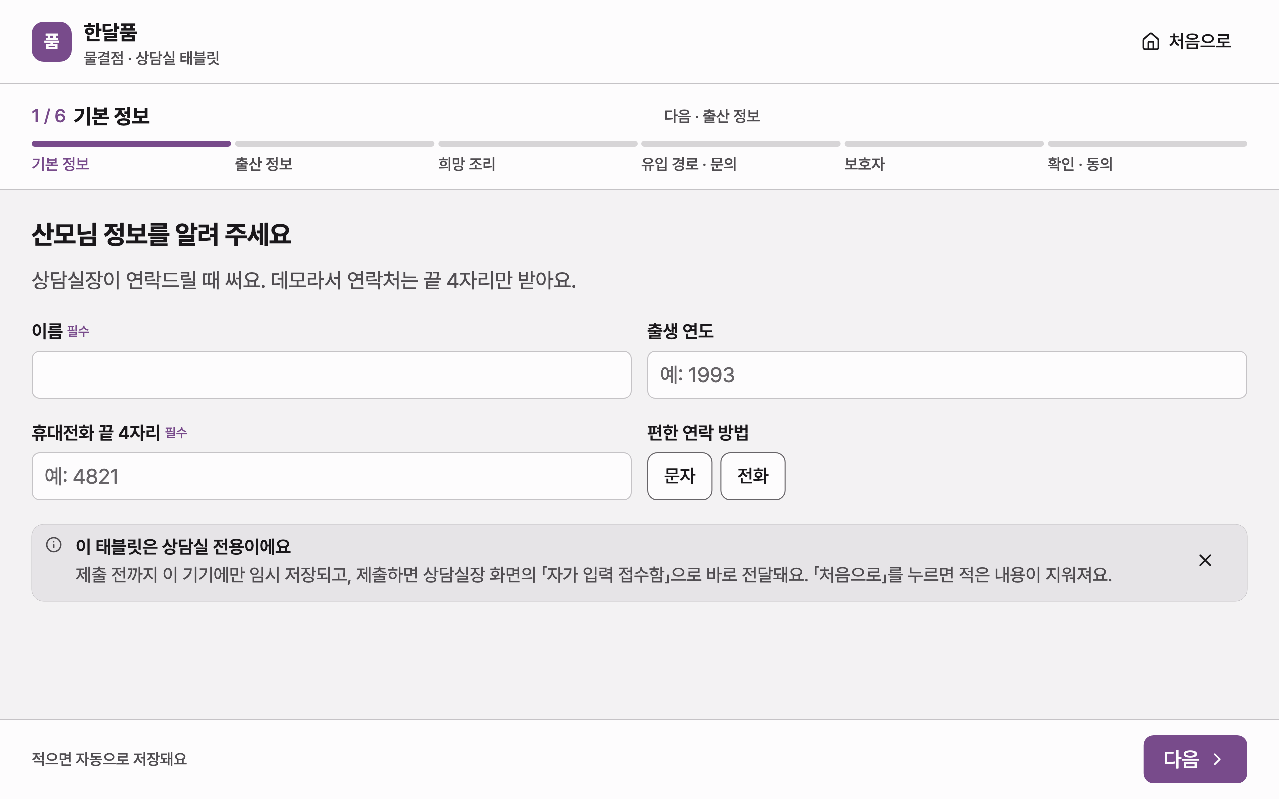Click the 필수 tag next to 이름

click(78, 331)
